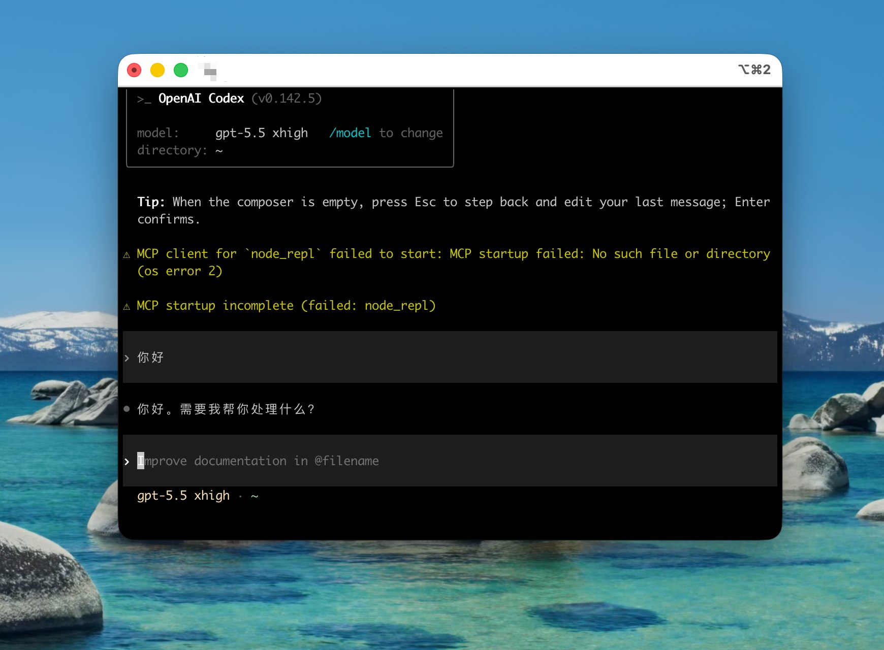Screen dimensions: 884x650
Task: Click the 'OpenAI Codex' heading text
Action: click(x=201, y=99)
